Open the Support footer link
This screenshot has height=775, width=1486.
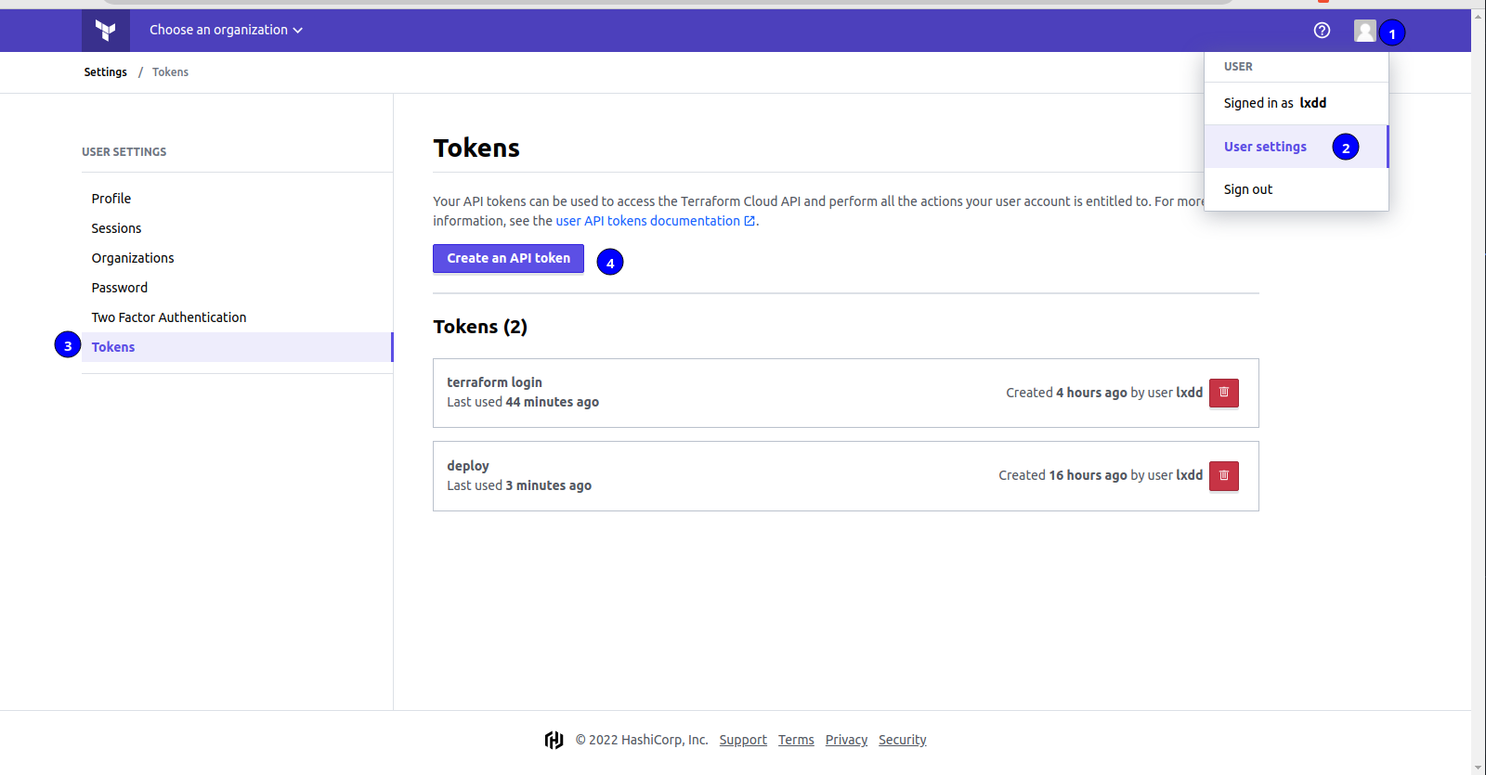[743, 740]
